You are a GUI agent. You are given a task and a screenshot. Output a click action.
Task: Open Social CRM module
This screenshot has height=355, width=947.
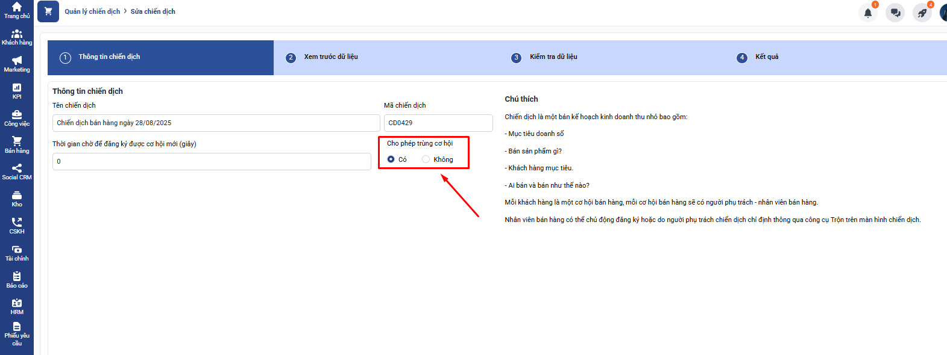(x=17, y=172)
